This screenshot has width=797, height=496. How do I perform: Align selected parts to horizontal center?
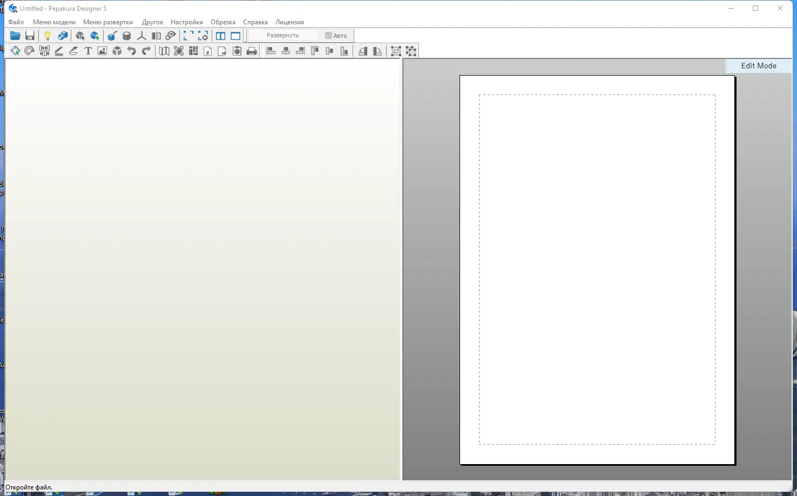pos(286,51)
